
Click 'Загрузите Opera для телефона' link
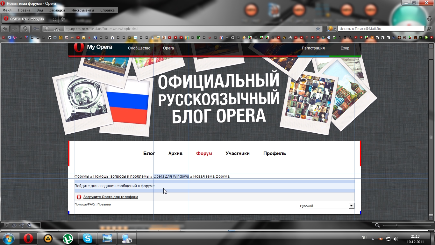click(111, 197)
